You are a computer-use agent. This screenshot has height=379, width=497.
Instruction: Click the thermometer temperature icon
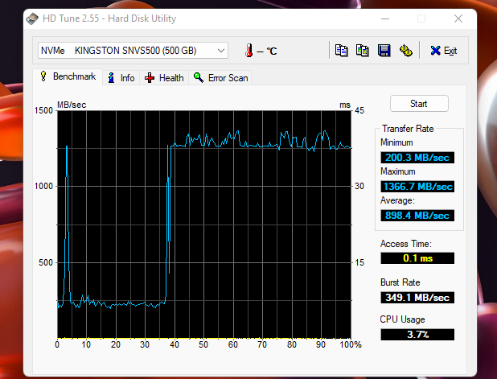tap(249, 51)
